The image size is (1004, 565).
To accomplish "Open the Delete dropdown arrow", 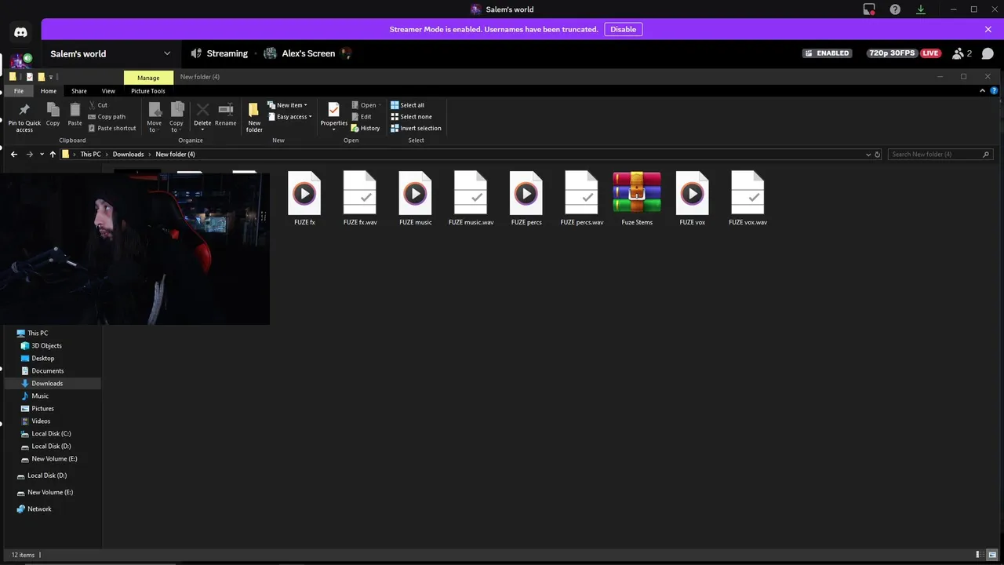I will coord(202,129).
